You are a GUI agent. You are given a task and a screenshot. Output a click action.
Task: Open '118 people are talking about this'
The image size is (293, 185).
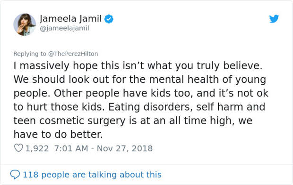pos(92,175)
